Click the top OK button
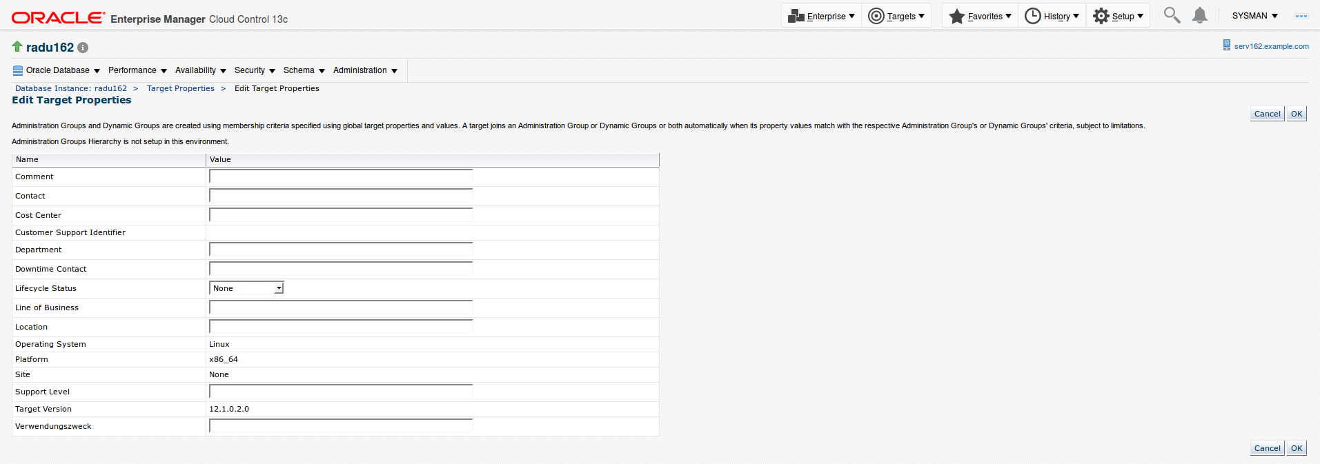Screen dimensions: 1320x464 (x=1297, y=114)
